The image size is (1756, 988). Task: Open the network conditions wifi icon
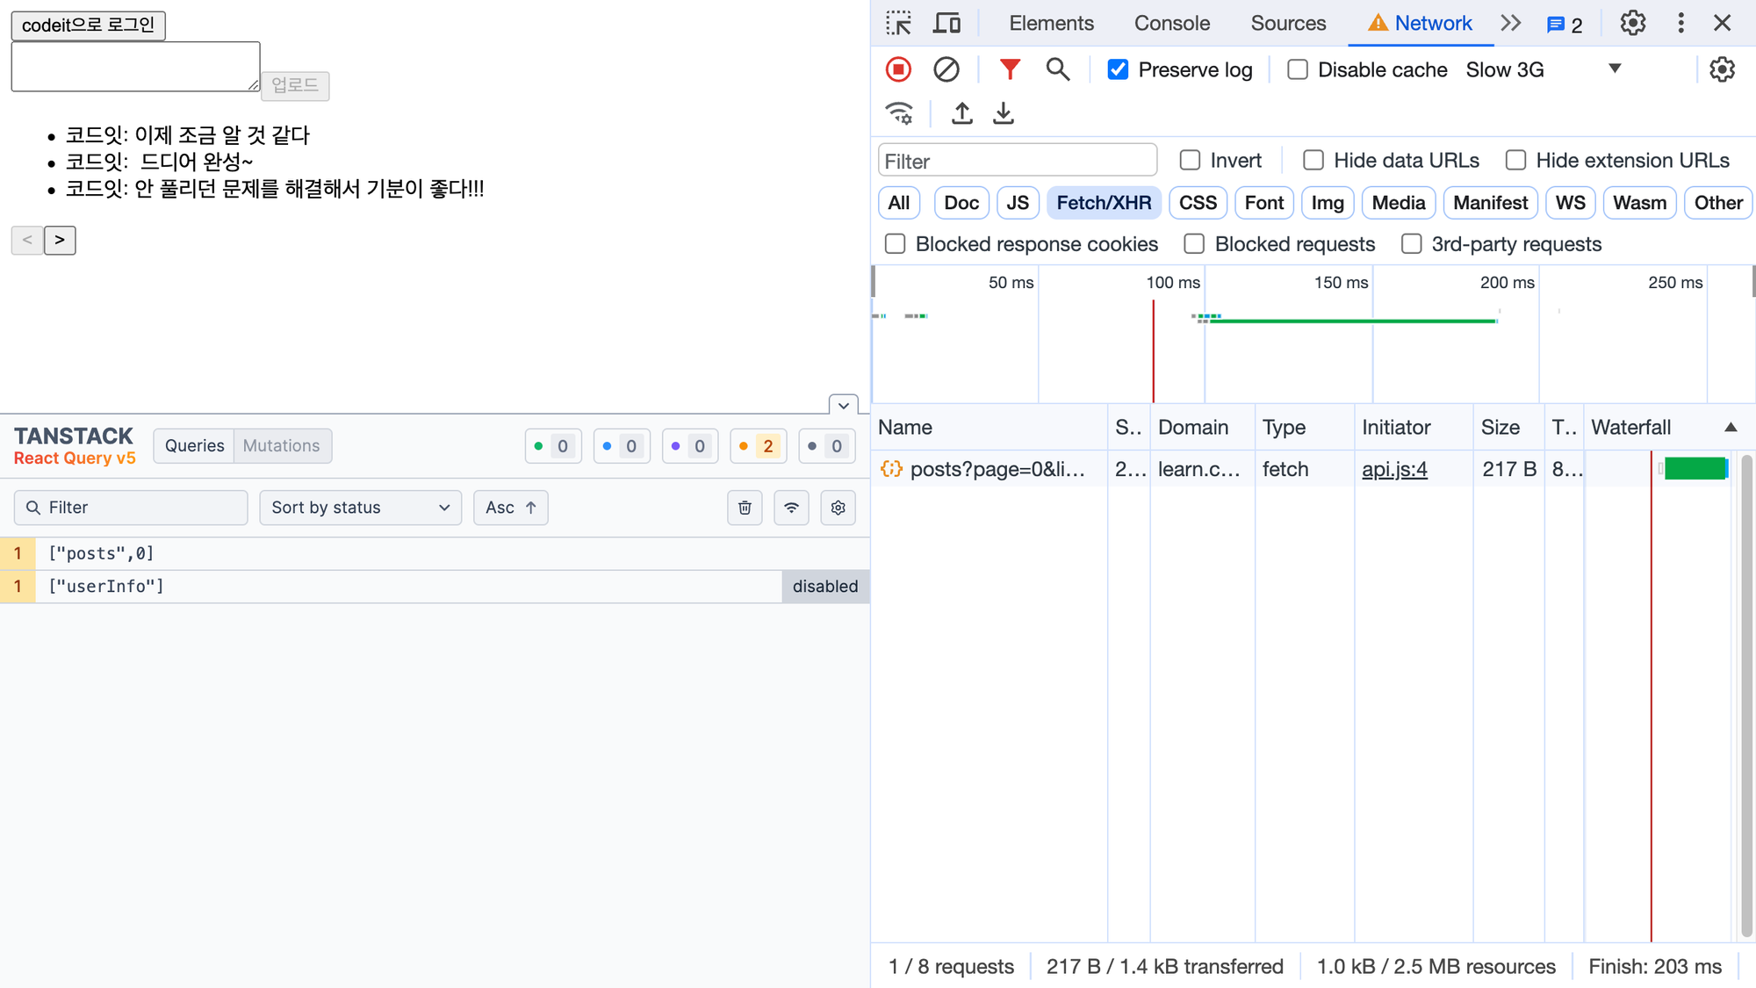[899, 113]
